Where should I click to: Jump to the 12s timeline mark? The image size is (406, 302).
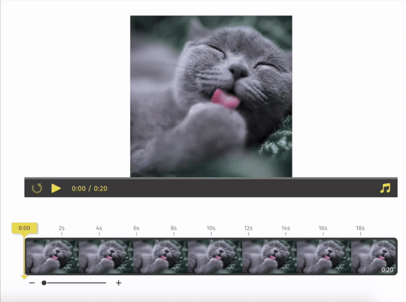tap(248, 228)
